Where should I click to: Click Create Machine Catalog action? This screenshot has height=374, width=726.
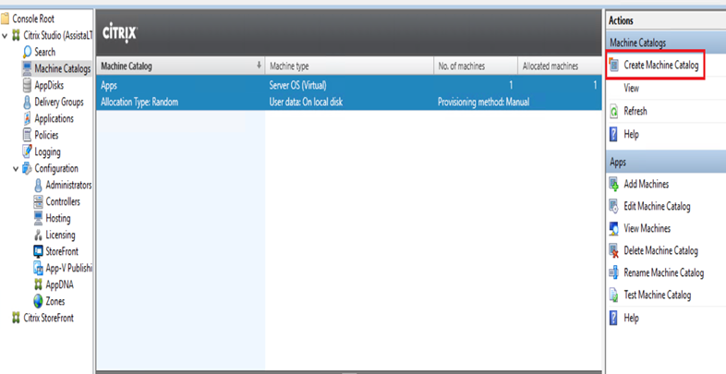point(660,66)
